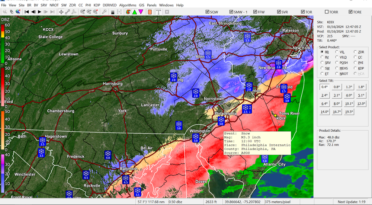Toggle the SQW warnings checkbox
This screenshot has height=205, width=372.
click(x=212, y=12)
